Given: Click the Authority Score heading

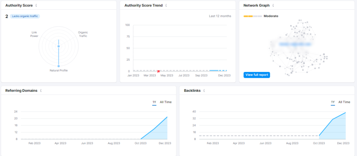Looking at the screenshot, I should 19,5.
